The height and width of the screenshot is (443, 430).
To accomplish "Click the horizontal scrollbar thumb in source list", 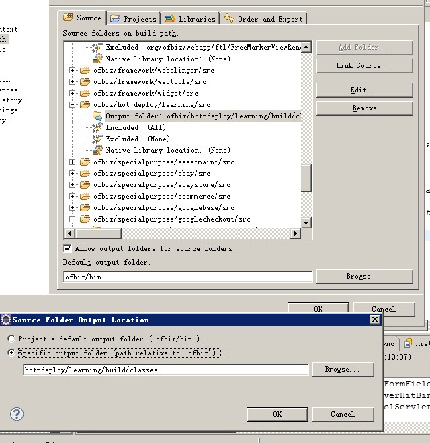I will coord(98,234).
